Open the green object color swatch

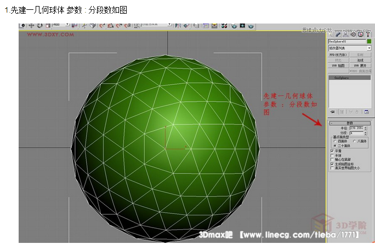coord(369,42)
